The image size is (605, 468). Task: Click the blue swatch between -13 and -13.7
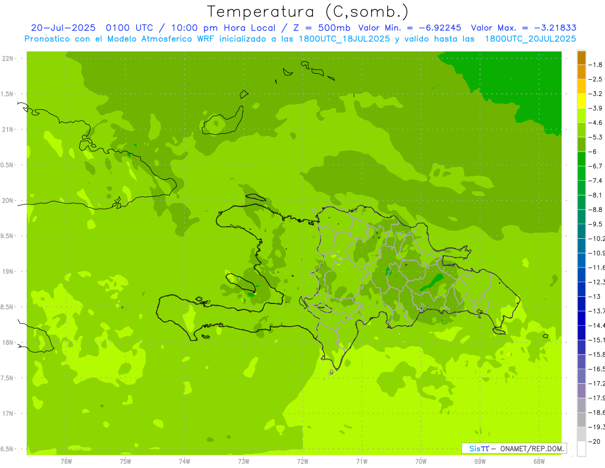pos(581,303)
